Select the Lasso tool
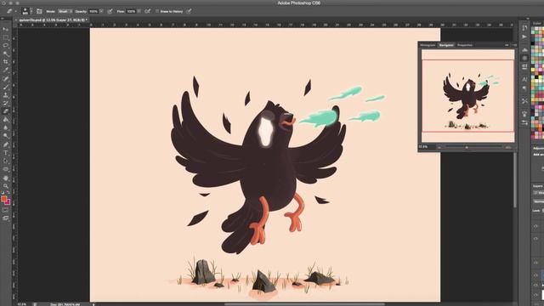 coord(6,45)
